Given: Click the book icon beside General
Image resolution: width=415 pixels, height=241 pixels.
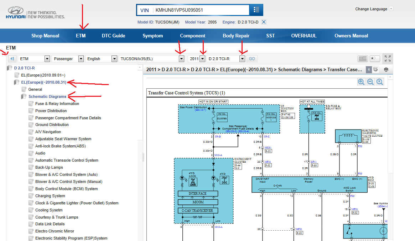Looking at the screenshot, I should (x=24, y=89).
